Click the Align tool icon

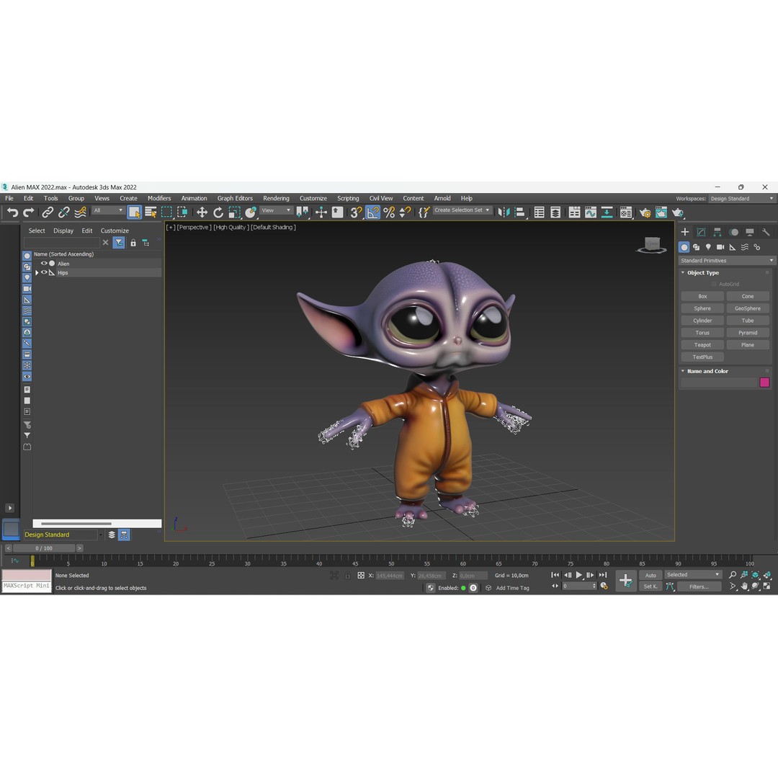point(519,213)
